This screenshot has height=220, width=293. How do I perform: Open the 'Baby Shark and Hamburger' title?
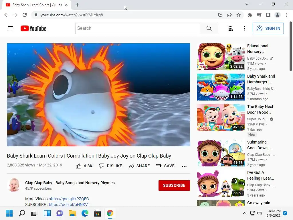[261, 79]
